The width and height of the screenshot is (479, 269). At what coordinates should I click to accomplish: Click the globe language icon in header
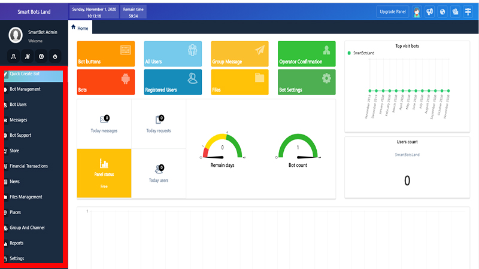tap(442, 11)
